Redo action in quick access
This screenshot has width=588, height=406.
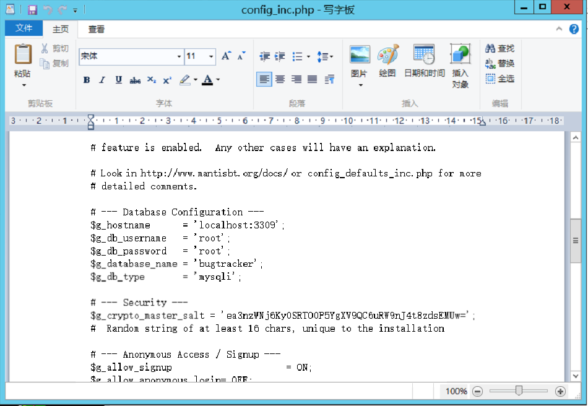tap(63, 10)
